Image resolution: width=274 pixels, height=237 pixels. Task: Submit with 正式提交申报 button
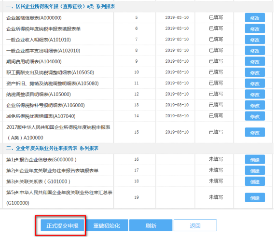(x=62, y=225)
